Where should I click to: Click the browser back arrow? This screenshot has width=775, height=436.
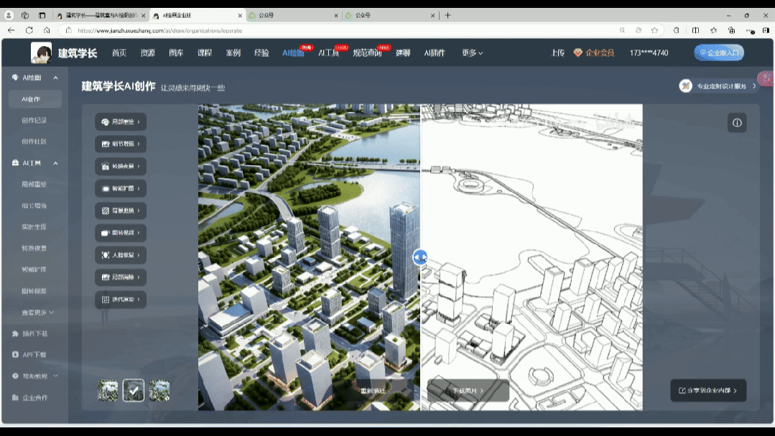(x=11, y=30)
